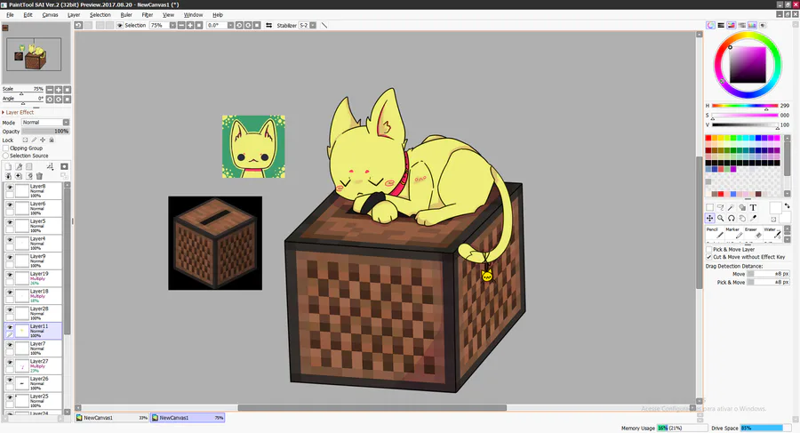Select the Text tool

click(753, 207)
